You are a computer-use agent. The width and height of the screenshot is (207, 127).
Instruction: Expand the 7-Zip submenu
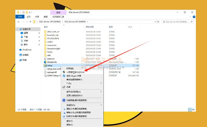[83, 83]
